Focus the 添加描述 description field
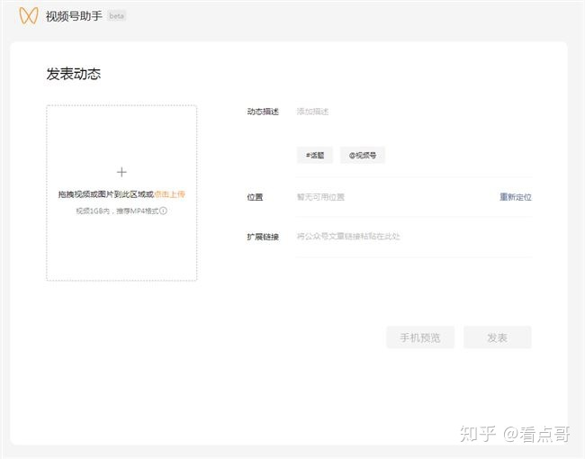Screen dimensions: 585x459 [x=414, y=112]
